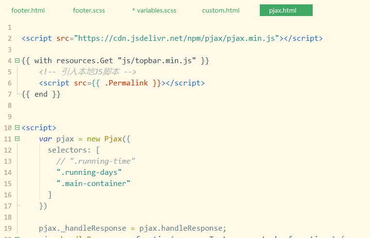This screenshot has width=370, height=238.
Task: Click the Chinese HTML comment on line 5
Action: pos(87,71)
